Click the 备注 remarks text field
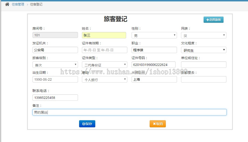This screenshot has width=248, height=142. (x=130, y=112)
